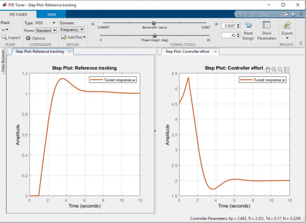This screenshot has width=306, height=223.
Task: Click the phase margin stepper arrows
Action: point(238,35)
